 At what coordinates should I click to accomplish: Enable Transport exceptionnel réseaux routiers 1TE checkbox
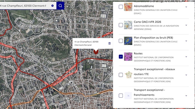[121, 75]
